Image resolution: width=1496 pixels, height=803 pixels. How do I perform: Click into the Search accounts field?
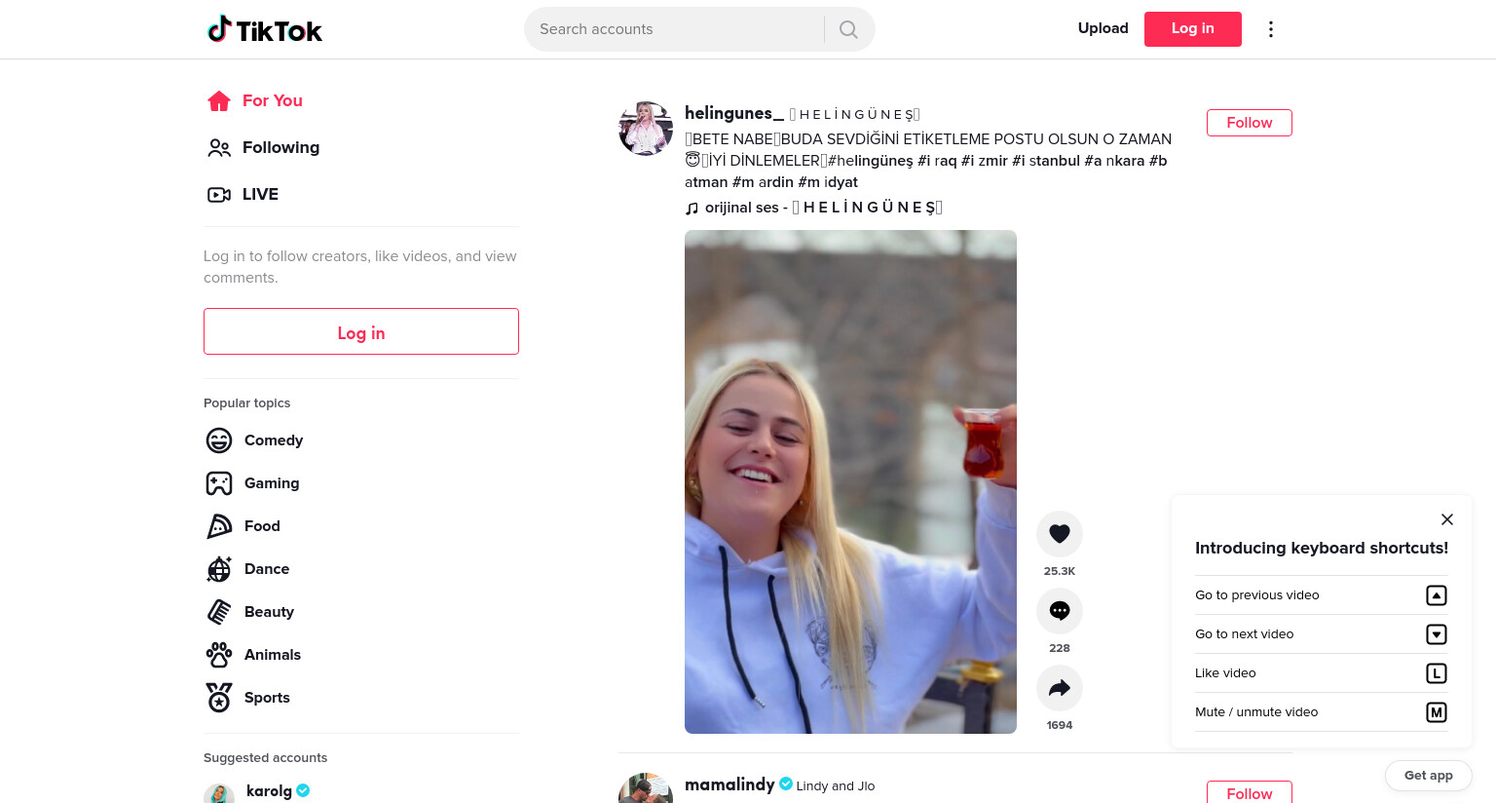[674, 29]
